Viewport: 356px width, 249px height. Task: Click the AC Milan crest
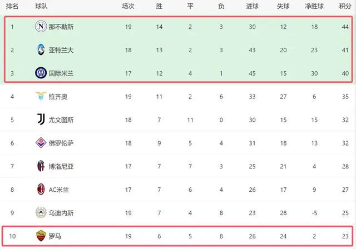pyautogui.click(x=41, y=189)
